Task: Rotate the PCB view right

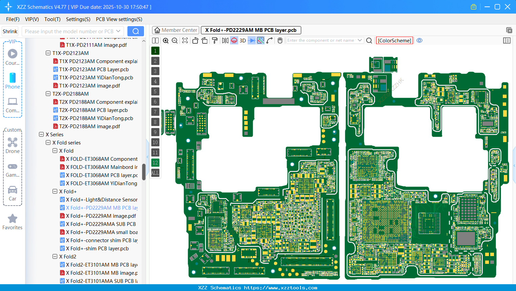Action: point(204,40)
